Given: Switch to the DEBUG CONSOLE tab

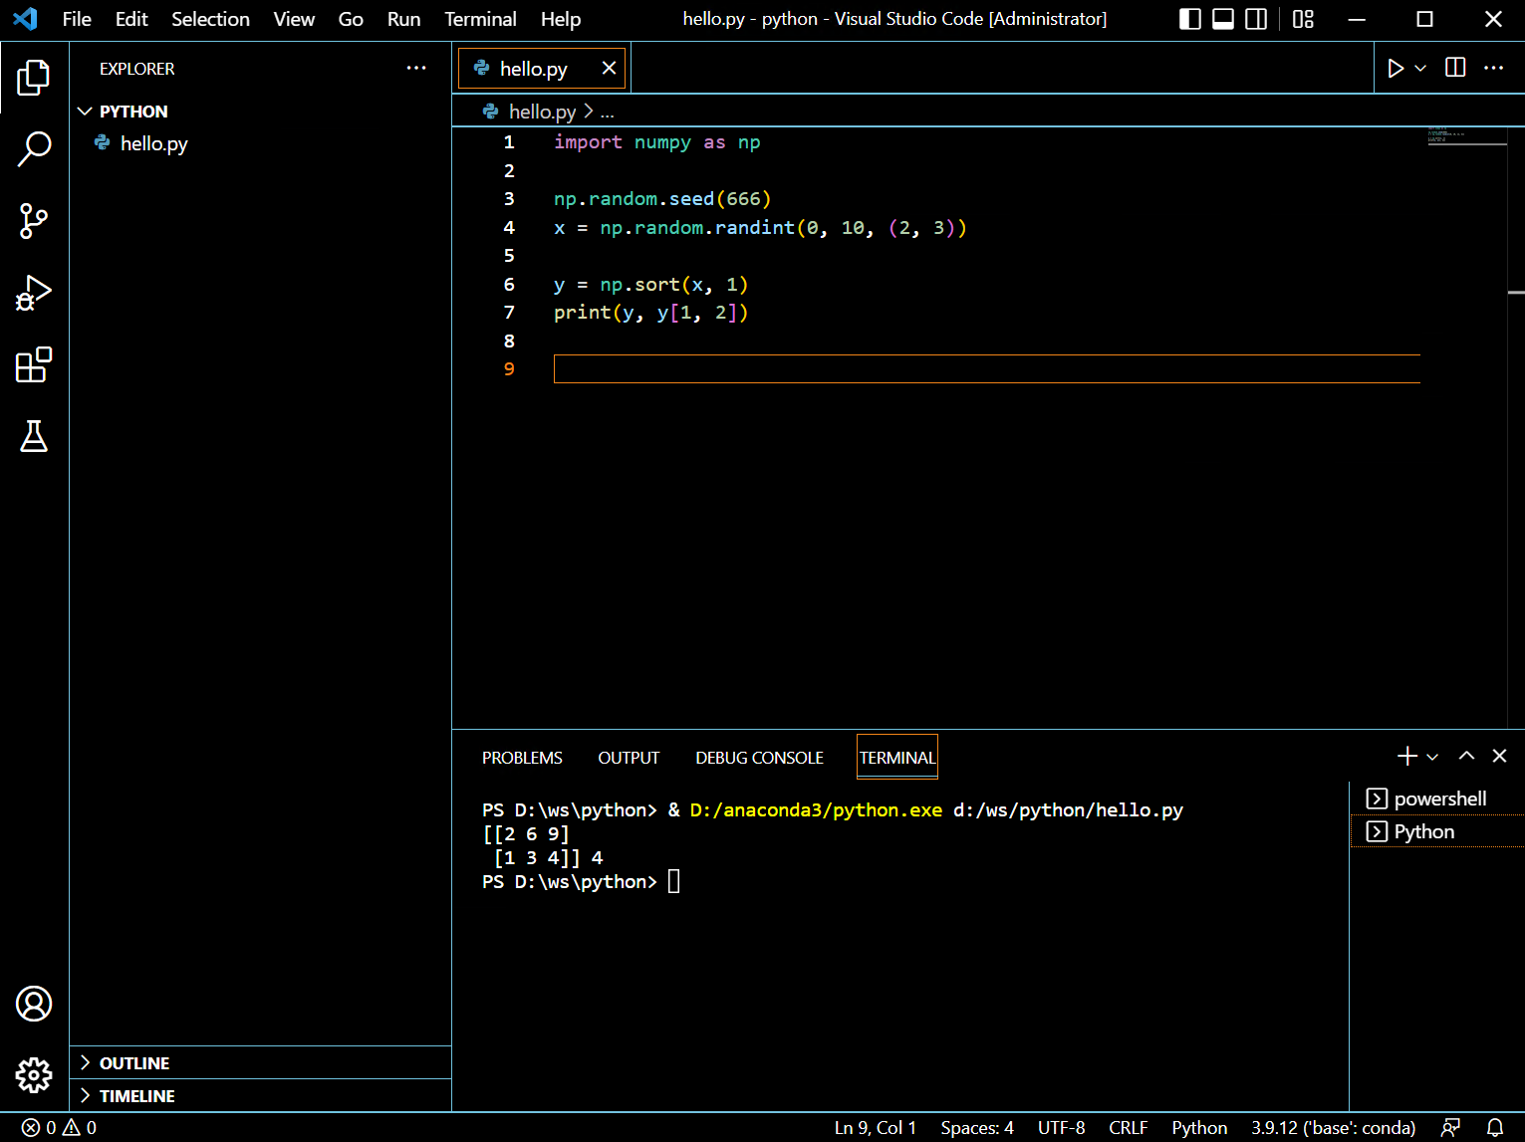Looking at the screenshot, I should pyautogui.click(x=759, y=758).
